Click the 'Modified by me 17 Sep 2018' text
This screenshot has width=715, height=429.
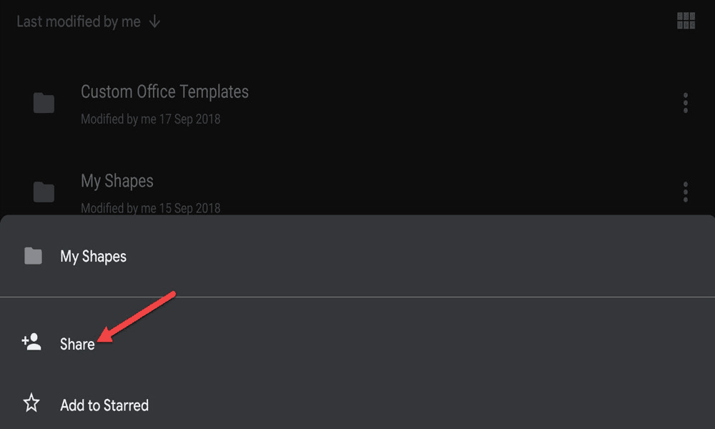pos(150,119)
